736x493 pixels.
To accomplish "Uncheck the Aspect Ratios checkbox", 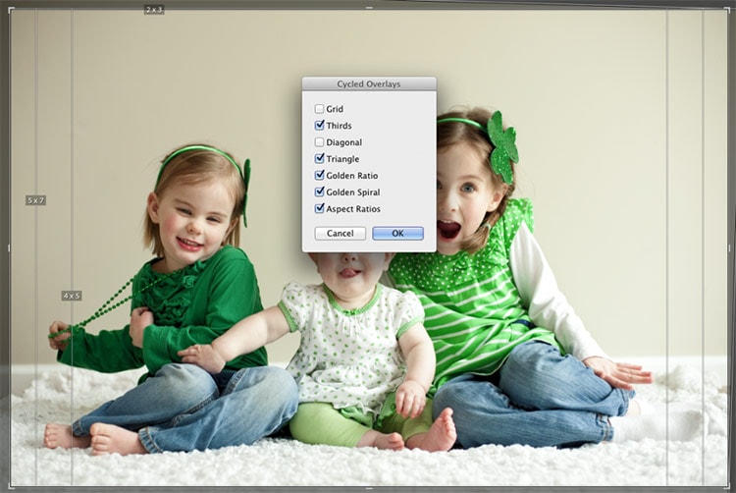I will point(319,208).
